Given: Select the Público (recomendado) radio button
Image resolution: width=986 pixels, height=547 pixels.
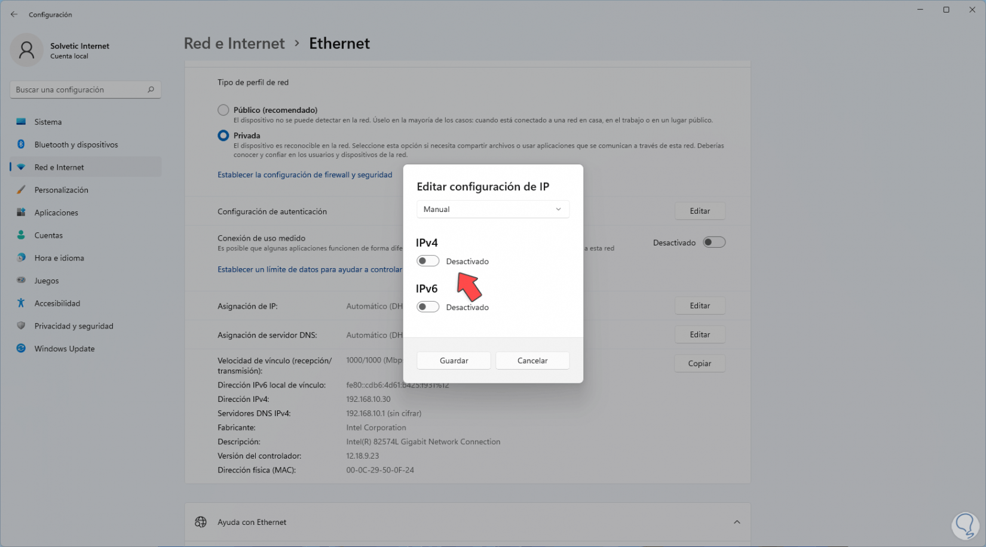Looking at the screenshot, I should (x=223, y=110).
